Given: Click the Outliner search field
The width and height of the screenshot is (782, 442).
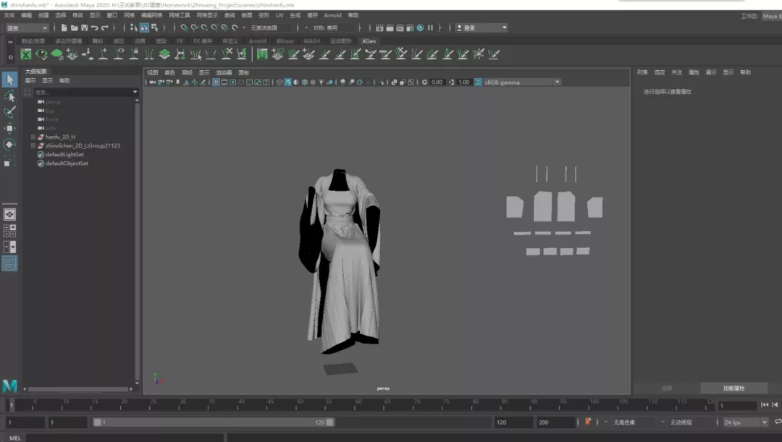Looking at the screenshot, I should tap(81, 93).
